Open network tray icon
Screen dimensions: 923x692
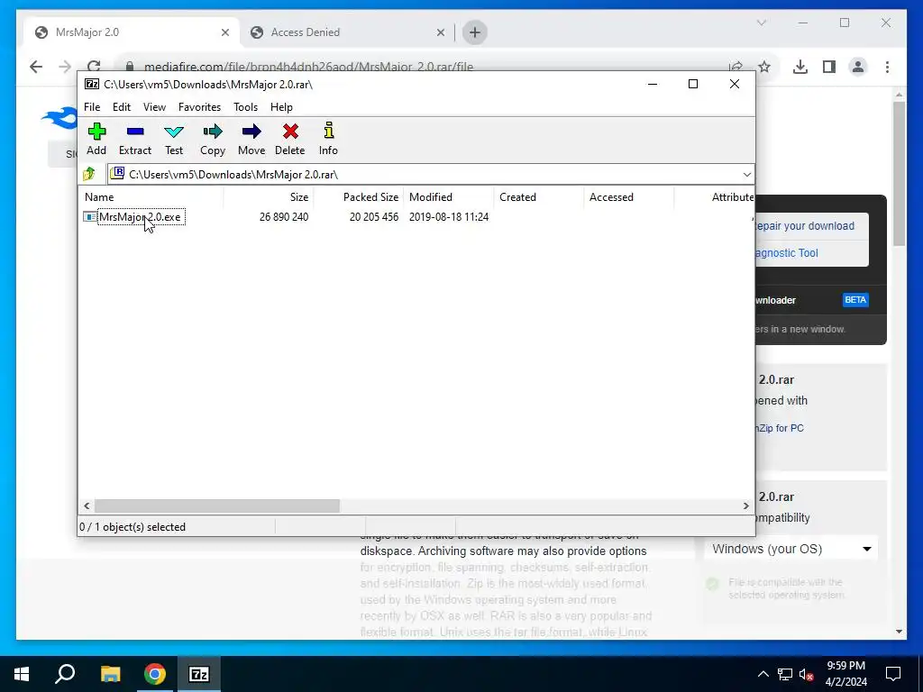click(x=785, y=674)
